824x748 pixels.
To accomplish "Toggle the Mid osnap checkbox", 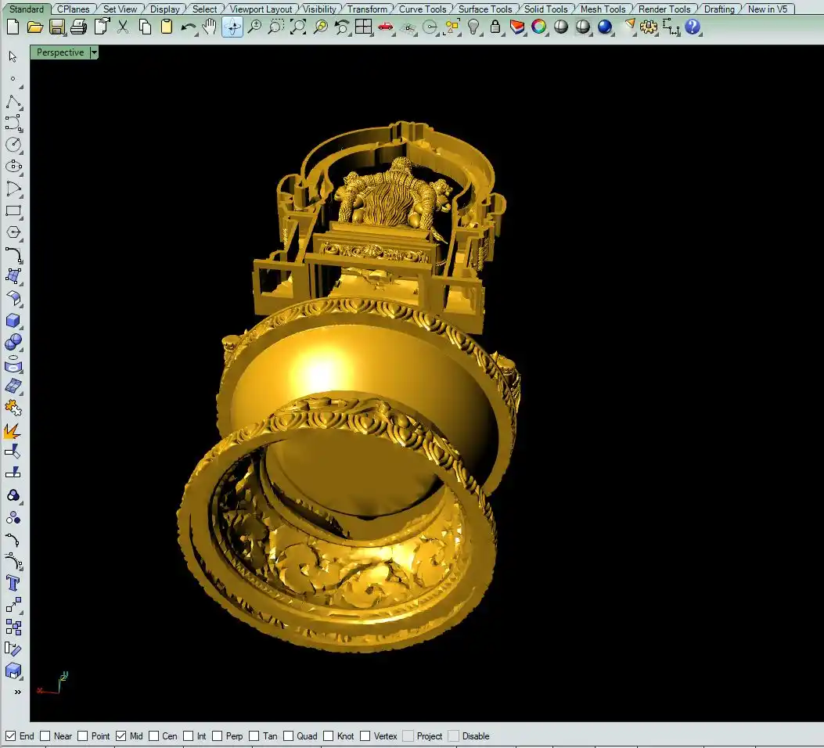I will pos(121,735).
